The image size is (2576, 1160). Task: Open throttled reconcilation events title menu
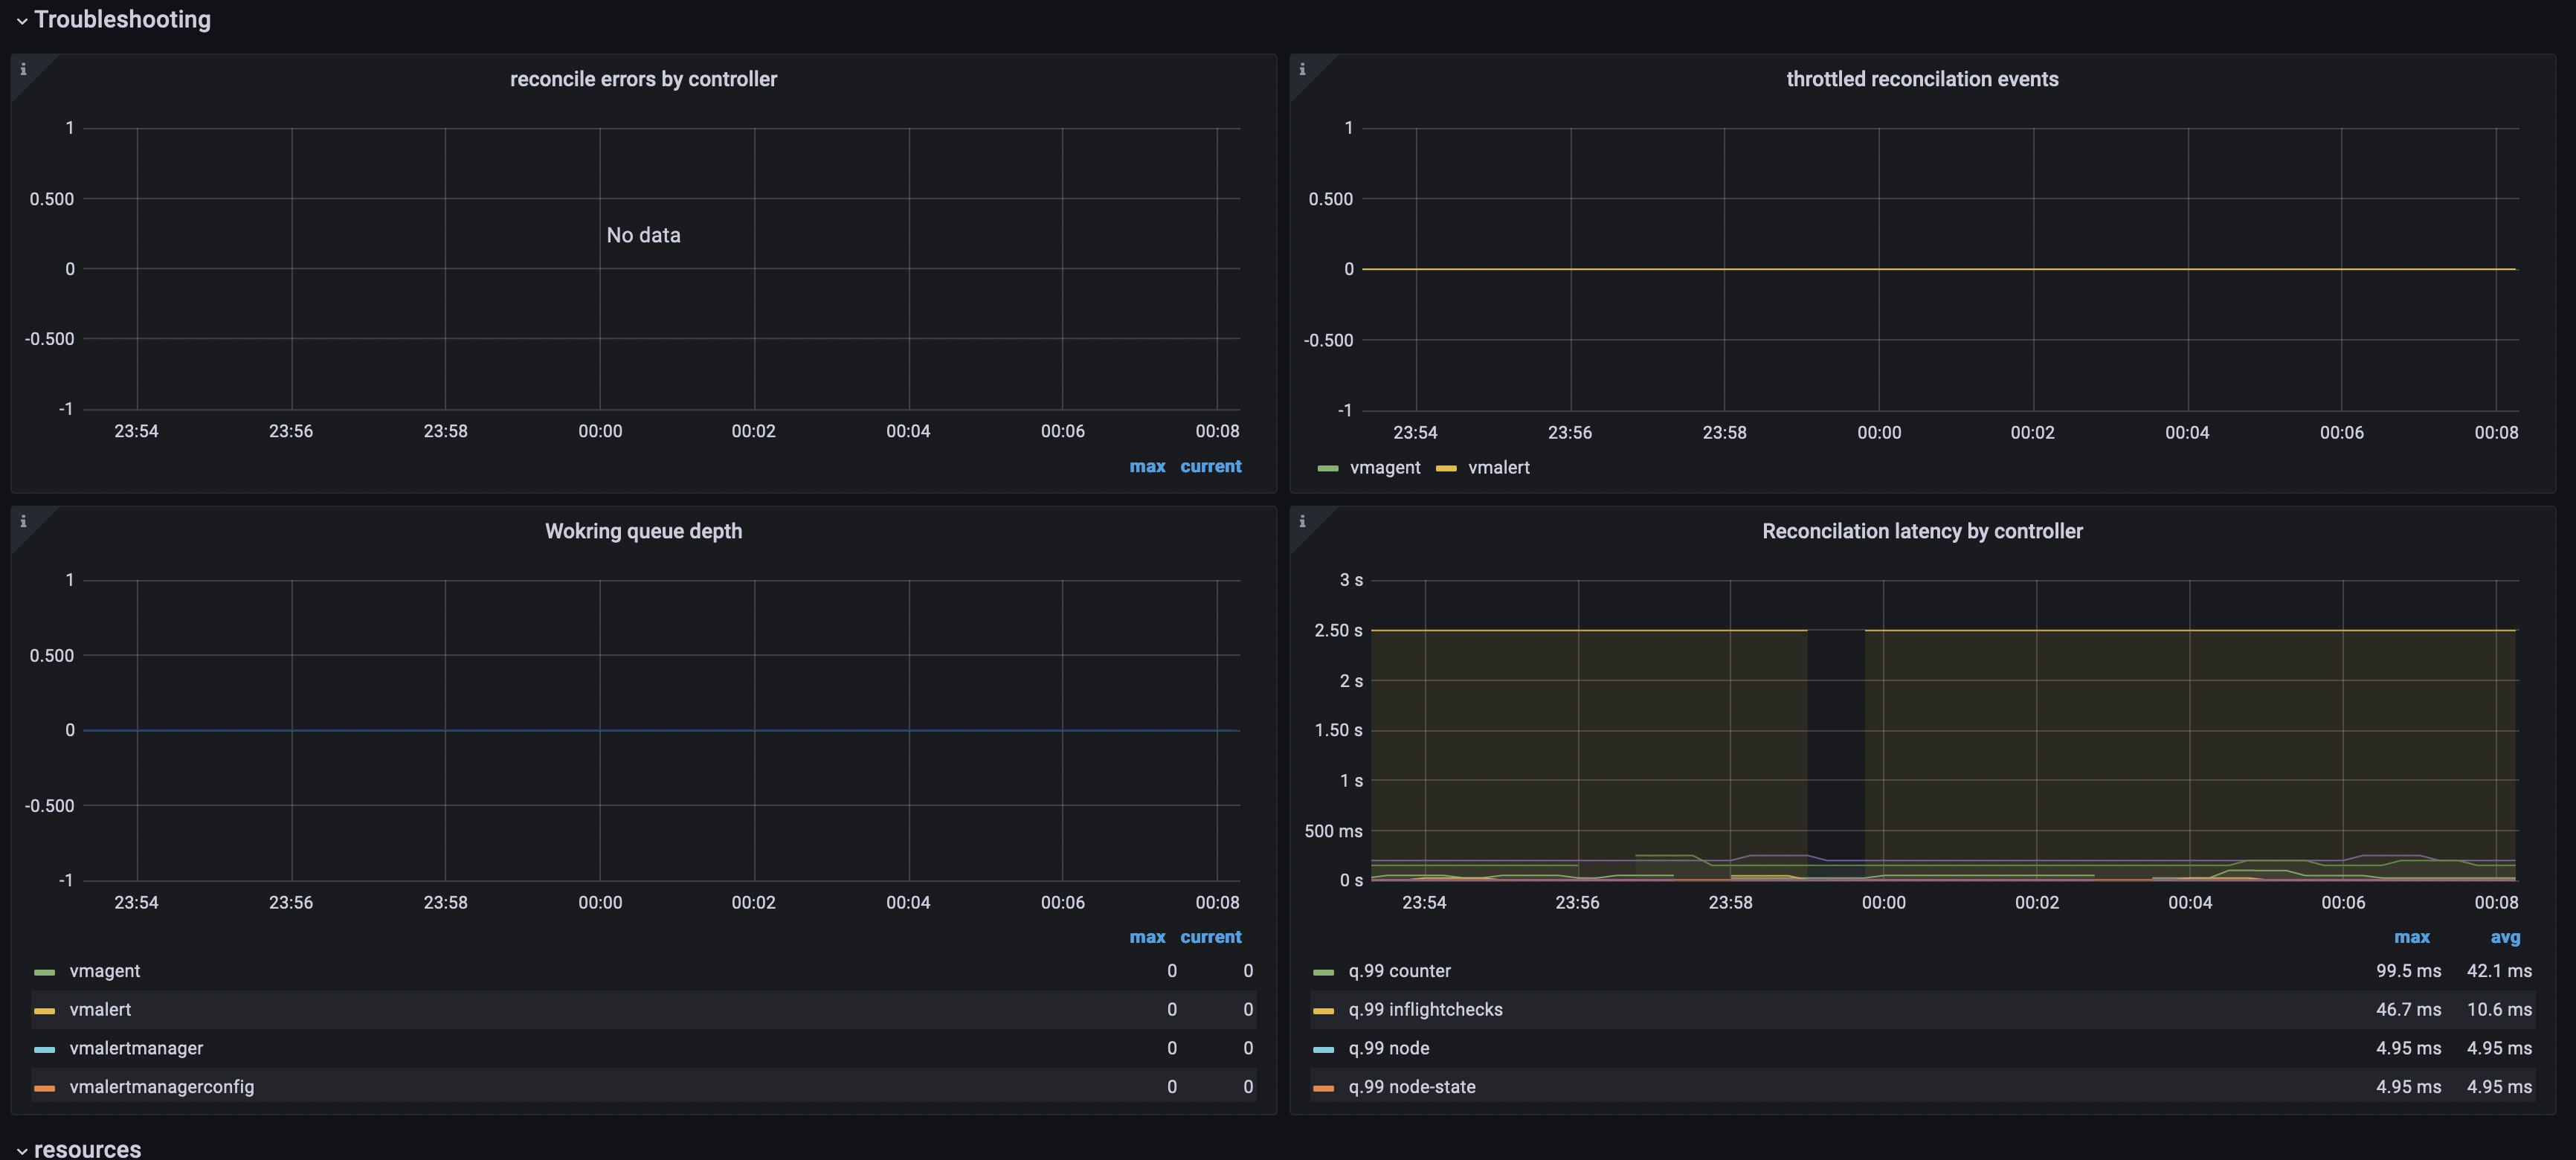click(1921, 79)
